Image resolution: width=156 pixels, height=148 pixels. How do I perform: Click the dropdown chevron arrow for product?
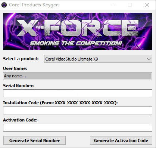pyautogui.click(x=149, y=59)
